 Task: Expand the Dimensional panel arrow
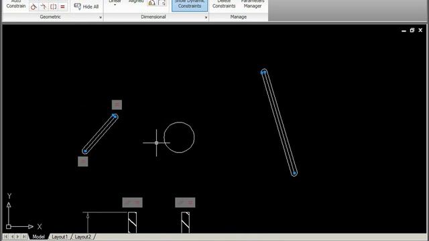tap(206, 17)
